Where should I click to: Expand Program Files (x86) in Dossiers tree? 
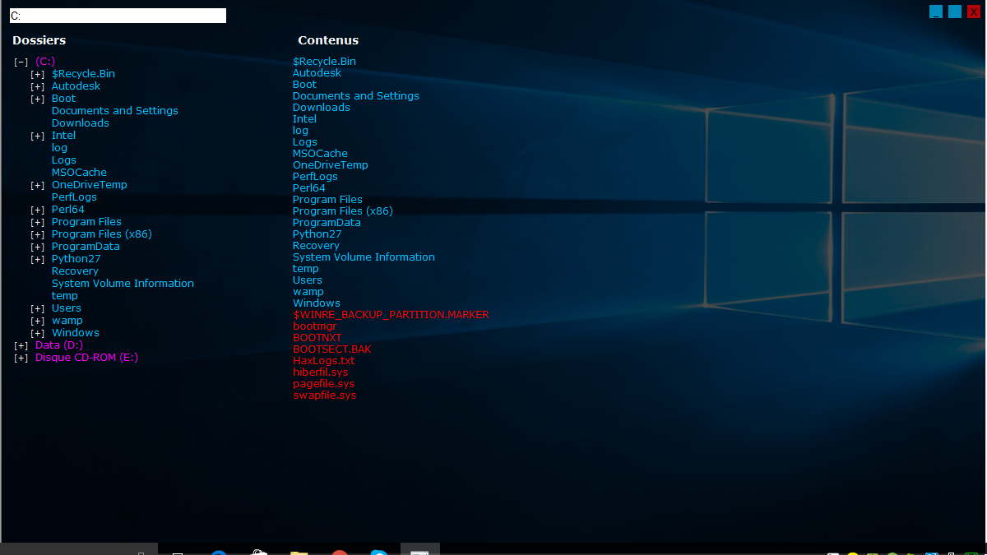pyautogui.click(x=38, y=234)
